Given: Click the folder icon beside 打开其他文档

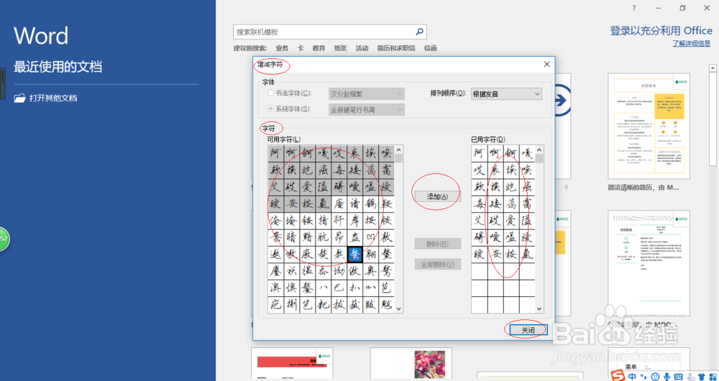Looking at the screenshot, I should pos(19,98).
